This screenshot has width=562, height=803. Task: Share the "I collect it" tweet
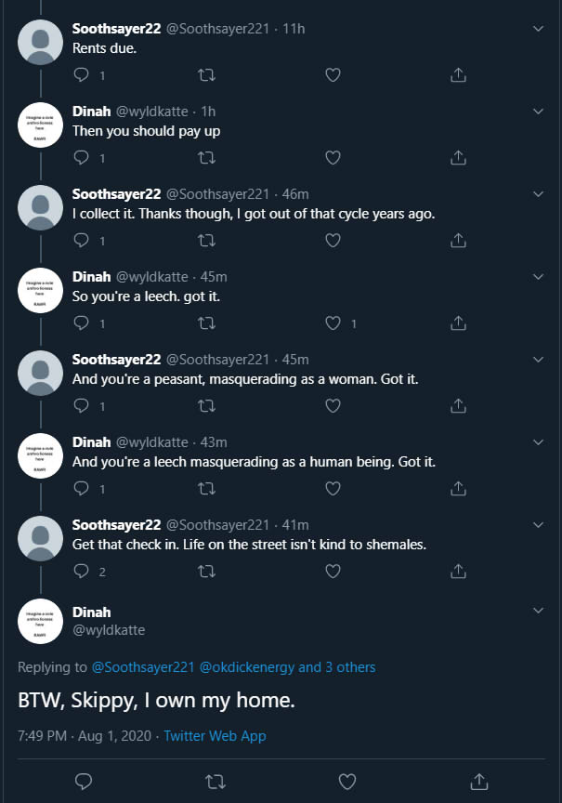click(458, 240)
